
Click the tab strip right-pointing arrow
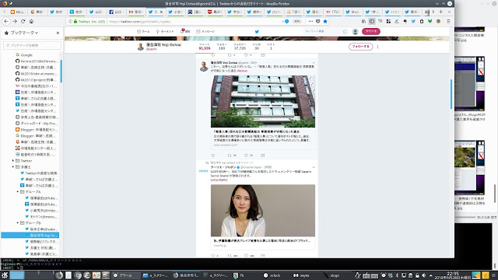pyautogui.click(x=433, y=12)
